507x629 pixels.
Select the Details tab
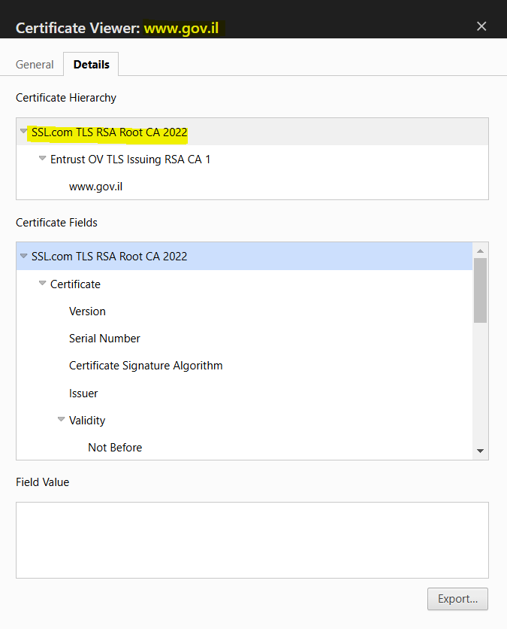click(x=91, y=65)
